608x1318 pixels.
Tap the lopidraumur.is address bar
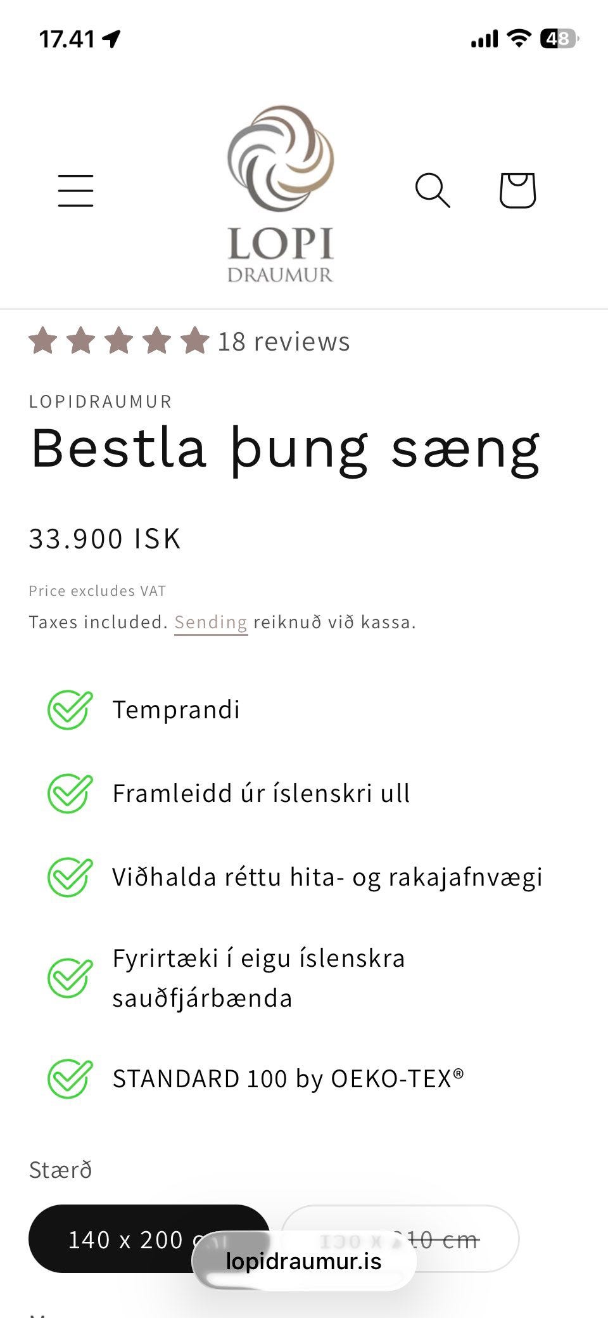point(304,1261)
